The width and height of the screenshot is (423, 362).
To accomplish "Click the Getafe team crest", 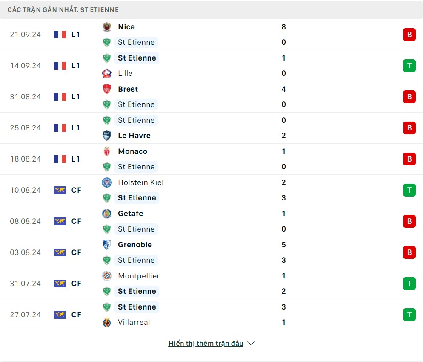I will (106, 214).
